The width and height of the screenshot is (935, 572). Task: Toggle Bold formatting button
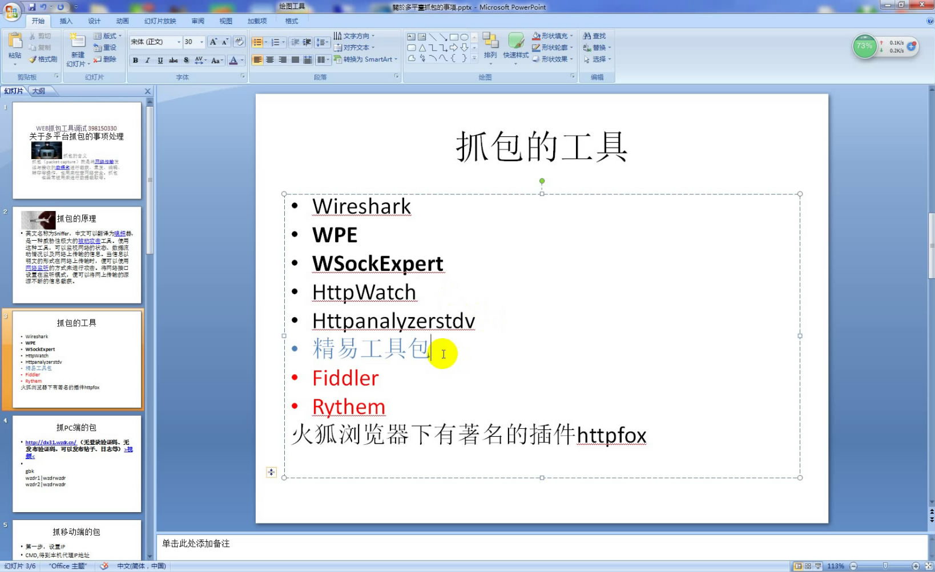[x=135, y=60]
